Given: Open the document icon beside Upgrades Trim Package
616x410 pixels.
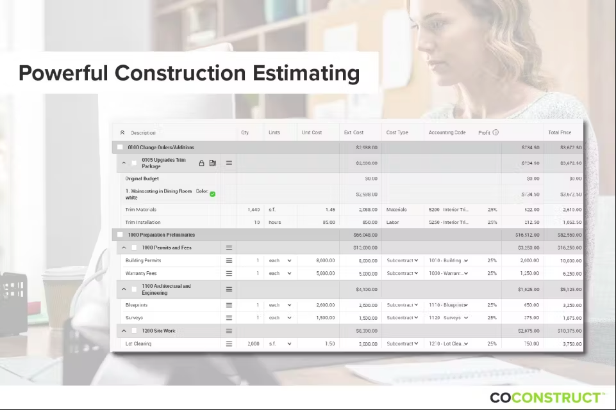Looking at the screenshot, I should click(x=213, y=163).
